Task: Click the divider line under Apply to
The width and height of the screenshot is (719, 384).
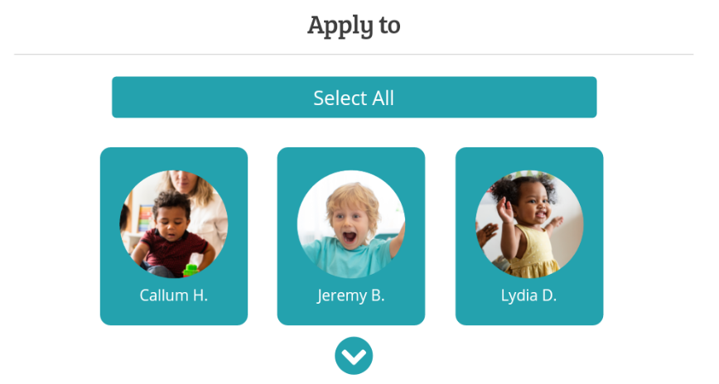Action: [x=354, y=55]
